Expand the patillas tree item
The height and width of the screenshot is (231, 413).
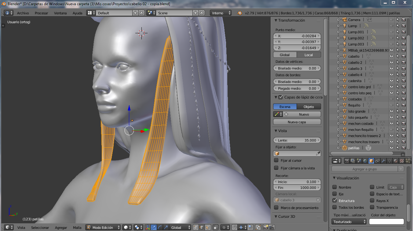click(338, 148)
